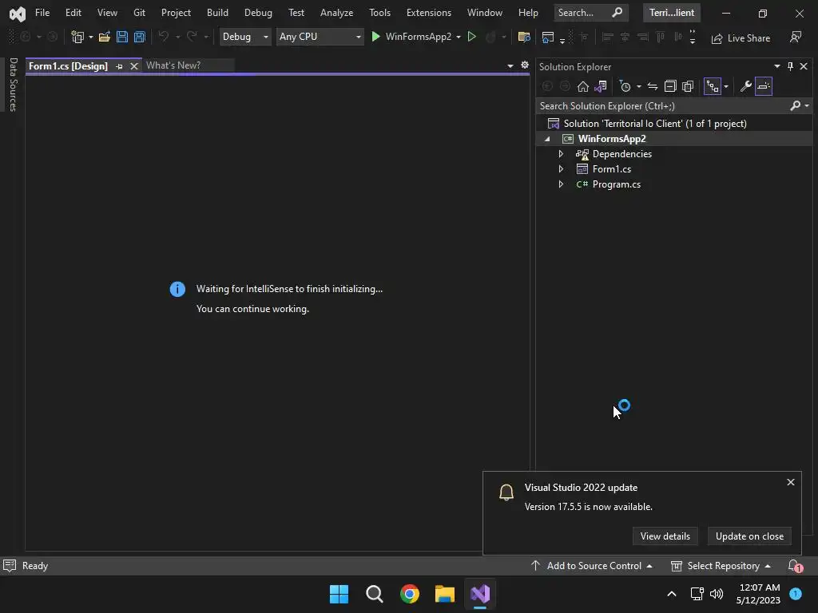Click Sync with Active Document icon
Viewport: 818px width, 613px height.
[x=653, y=86]
